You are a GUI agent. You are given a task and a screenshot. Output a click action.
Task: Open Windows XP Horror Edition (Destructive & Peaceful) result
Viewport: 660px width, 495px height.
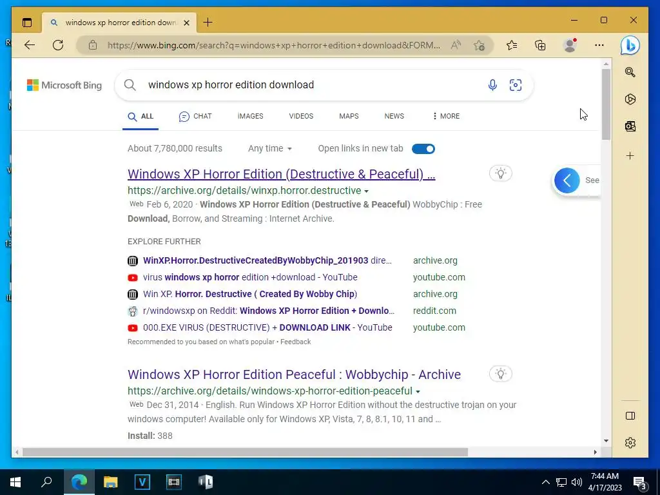(x=281, y=174)
